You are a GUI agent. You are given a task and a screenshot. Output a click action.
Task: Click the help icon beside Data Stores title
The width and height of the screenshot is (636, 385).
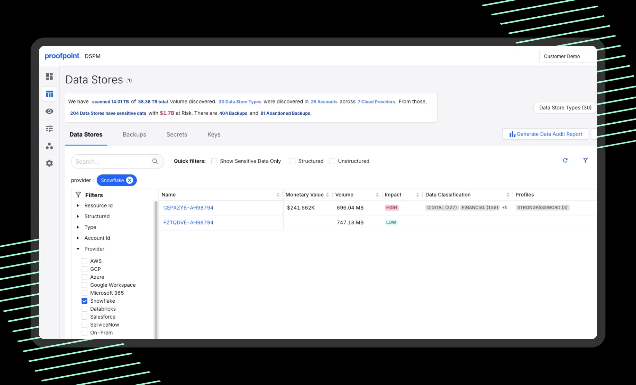pos(129,81)
